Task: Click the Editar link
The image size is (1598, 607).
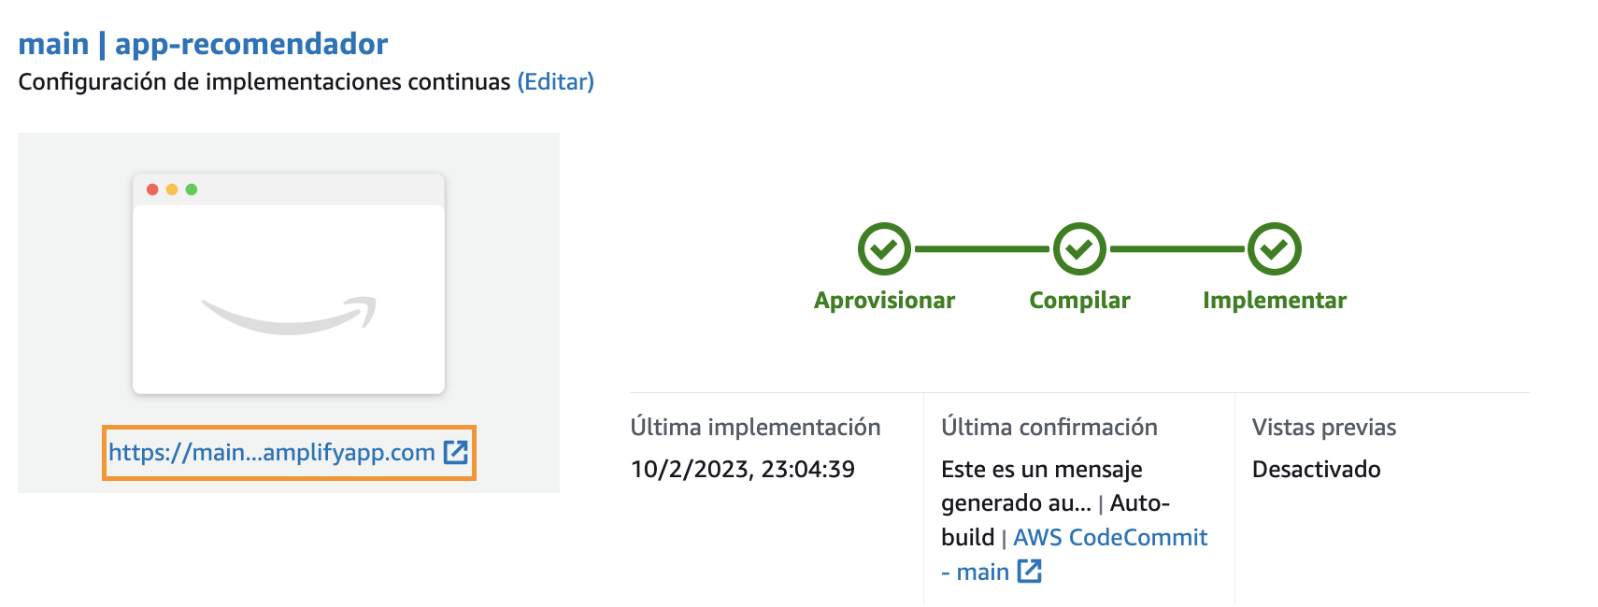Action: (556, 82)
